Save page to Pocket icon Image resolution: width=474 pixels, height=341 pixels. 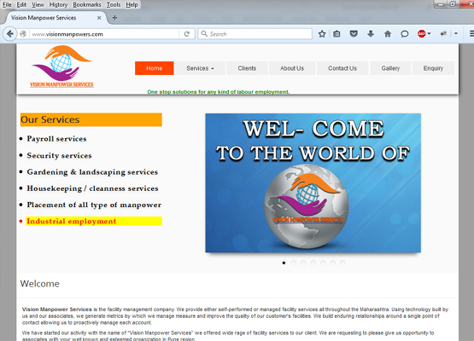tap(354, 34)
